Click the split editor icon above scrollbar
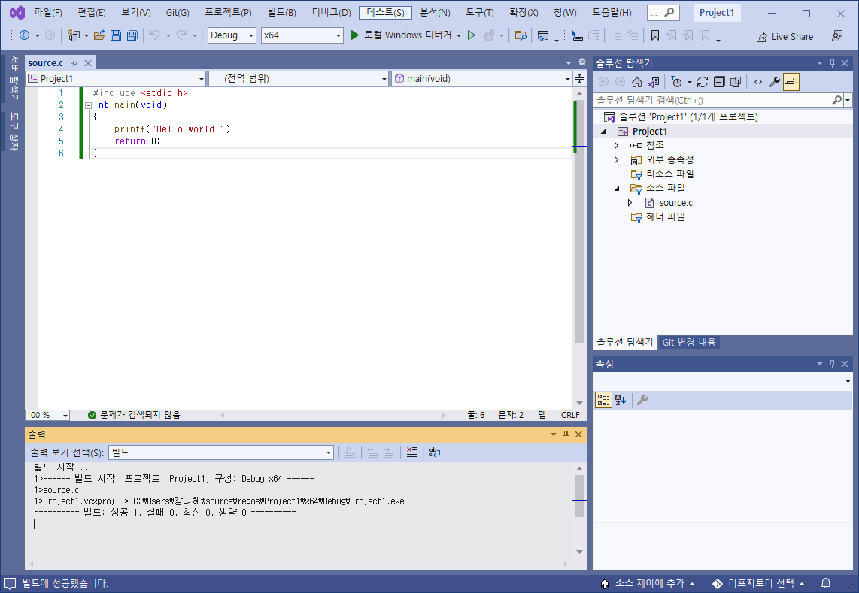 (580, 79)
